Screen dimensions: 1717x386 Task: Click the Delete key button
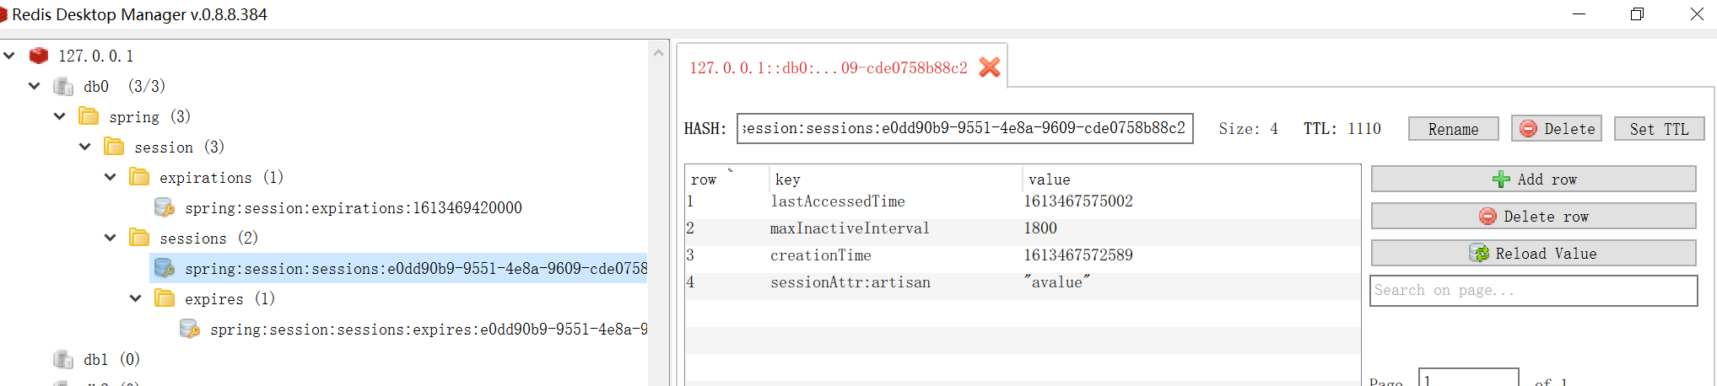click(x=1557, y=129)
